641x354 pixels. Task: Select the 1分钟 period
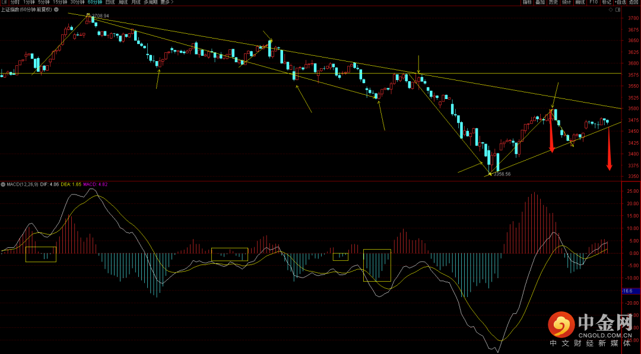click(x=29, y=2)
